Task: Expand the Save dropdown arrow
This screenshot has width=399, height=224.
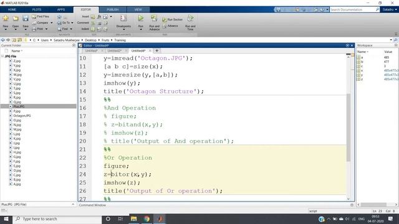Action: pos(26,30)
